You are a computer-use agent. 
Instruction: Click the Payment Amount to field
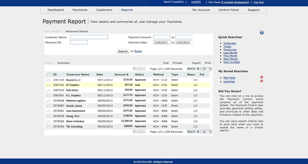(184, 37)
